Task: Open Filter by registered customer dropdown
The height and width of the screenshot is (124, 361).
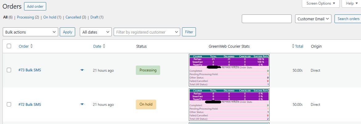Action: [147, 32]
